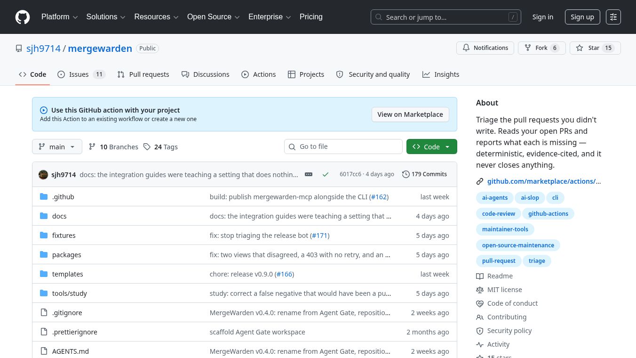Switch to the Projects tab
The height and width of the screenshot is (358, 636).
306,74
